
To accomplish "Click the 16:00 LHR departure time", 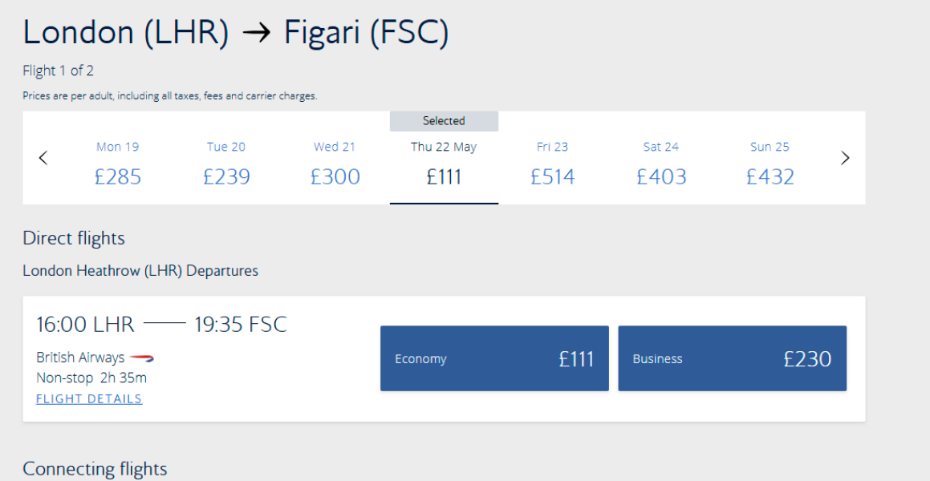I will [x=83, y=324].
